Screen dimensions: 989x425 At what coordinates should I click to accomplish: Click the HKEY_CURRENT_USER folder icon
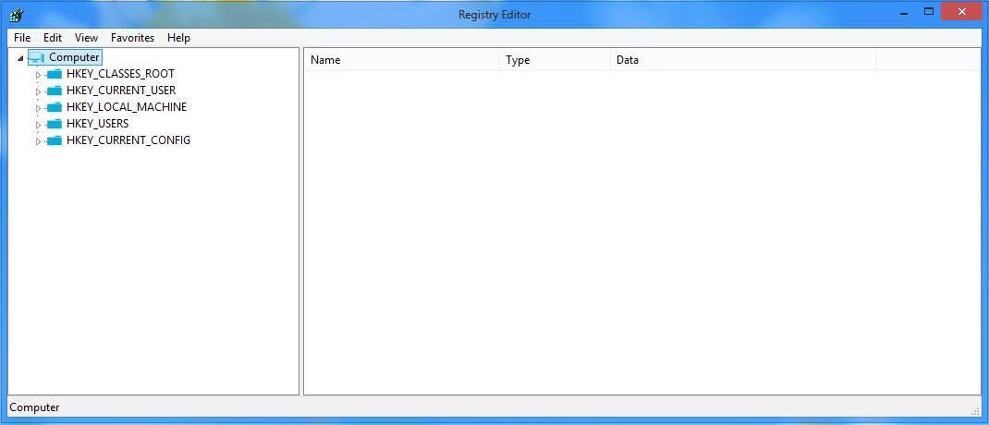click(x=55, y=91)
